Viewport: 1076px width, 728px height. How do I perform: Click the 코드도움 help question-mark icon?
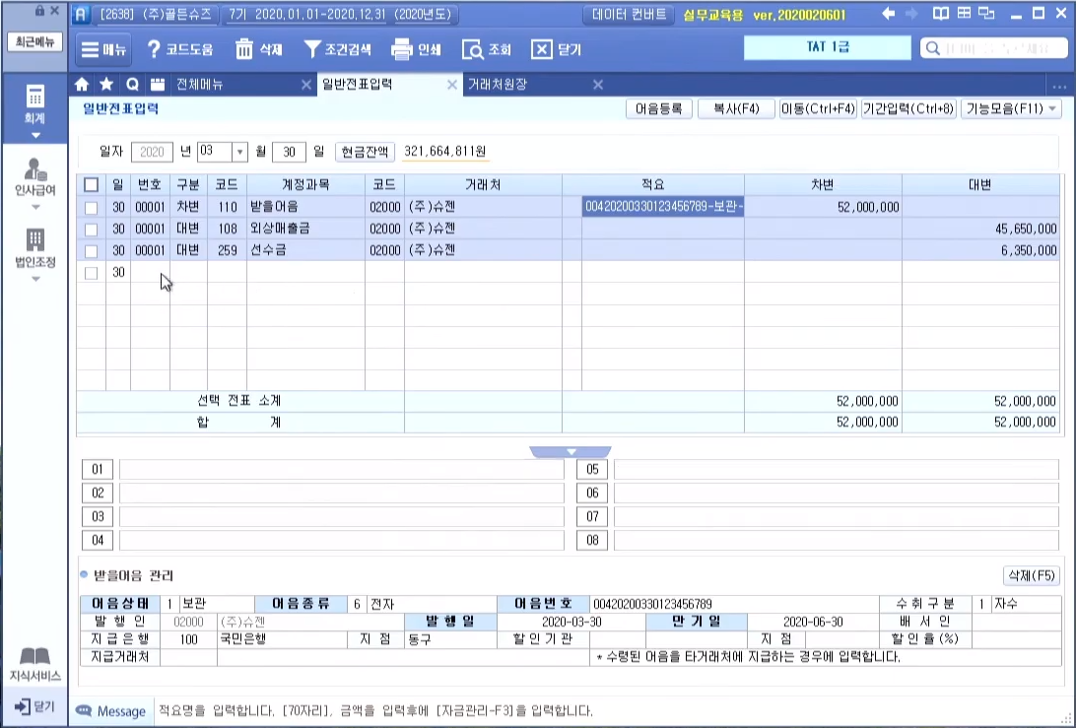tap(154, 49)
